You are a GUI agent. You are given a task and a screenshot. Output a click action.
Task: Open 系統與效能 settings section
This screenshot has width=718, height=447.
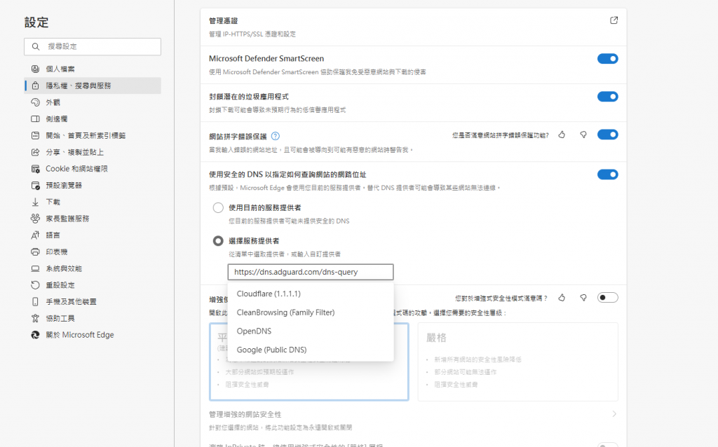(x=93, y=268)
